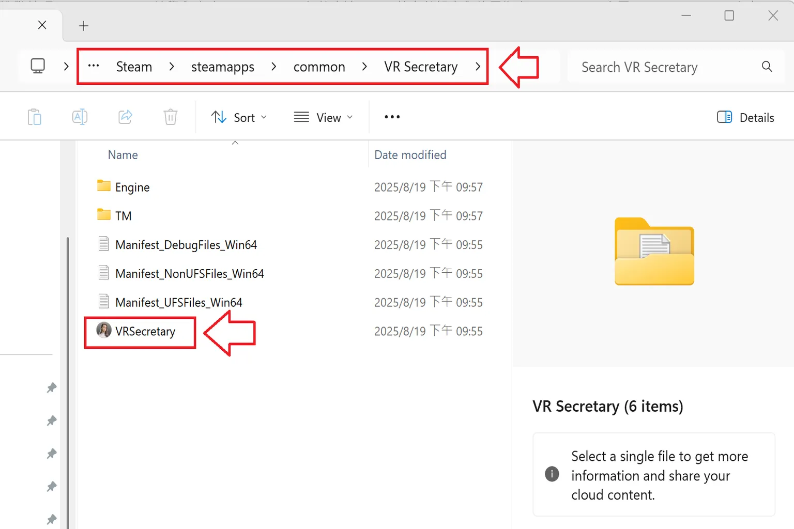794x529 pixels.
Task: Click the info icon in the Details pane
Action: tap(552, 474)
